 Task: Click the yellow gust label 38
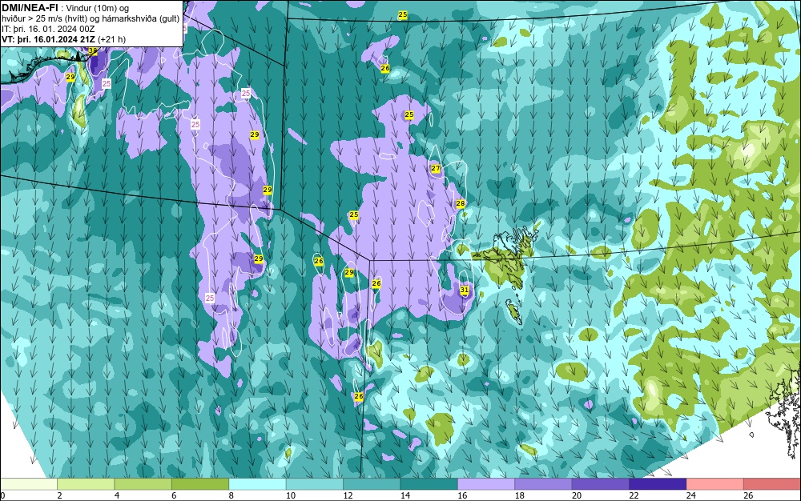[92, 51]
